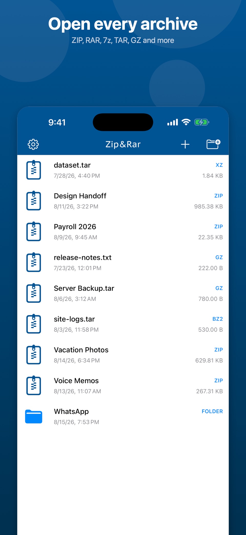Tap the FOLDER label for WhatsApp
The height and width of the screenshot is (535, 246).
click(x=212, y=411)
